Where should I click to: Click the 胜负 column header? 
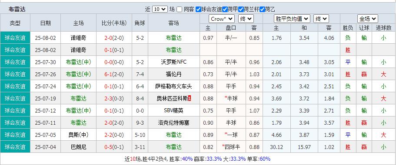click(348, 28)
